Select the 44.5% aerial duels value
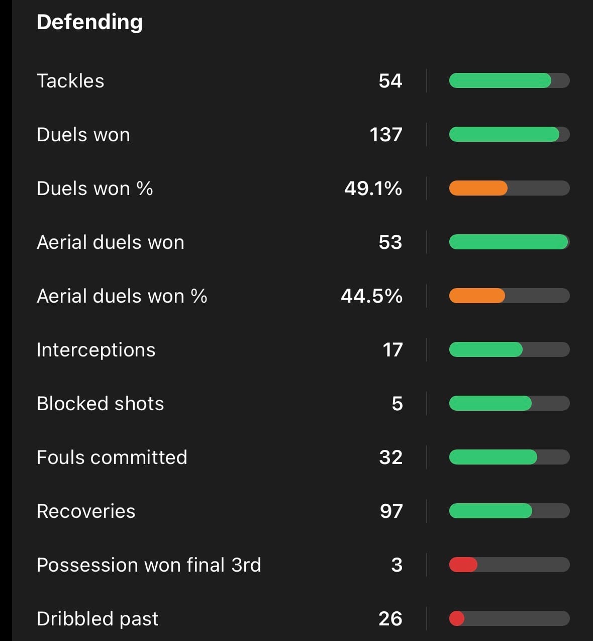 (x=371, y=296)
